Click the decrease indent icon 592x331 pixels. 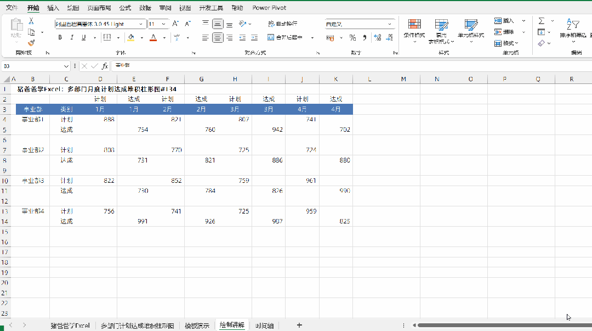242,37
